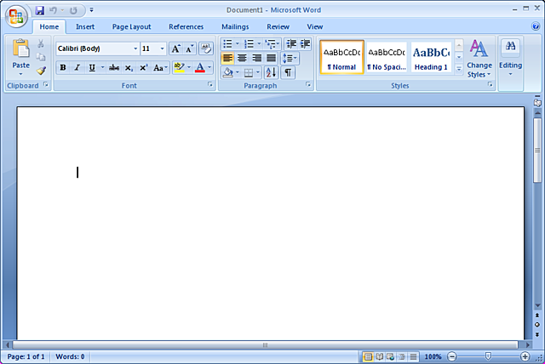Click the Save icon in Quick Access Toolbar
The image size is (545, 364).
(40, 10)
